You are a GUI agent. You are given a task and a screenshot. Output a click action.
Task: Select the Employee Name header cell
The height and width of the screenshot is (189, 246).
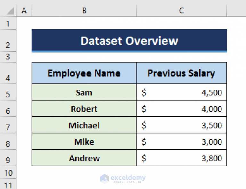coord(84,73)
